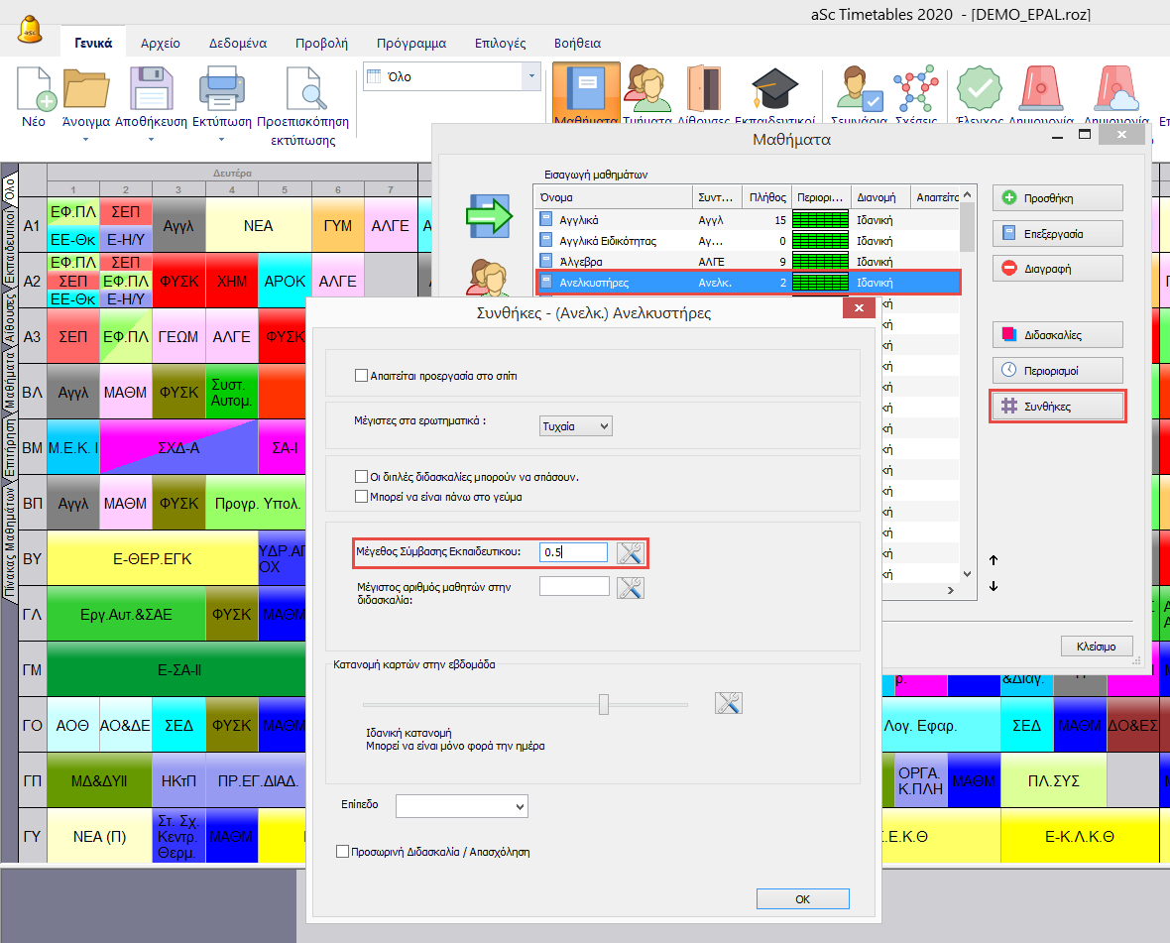The height and width of the screenshot is (943, 1170).
Task: Click the card distribution slider handle
Action: coord(603,704)
